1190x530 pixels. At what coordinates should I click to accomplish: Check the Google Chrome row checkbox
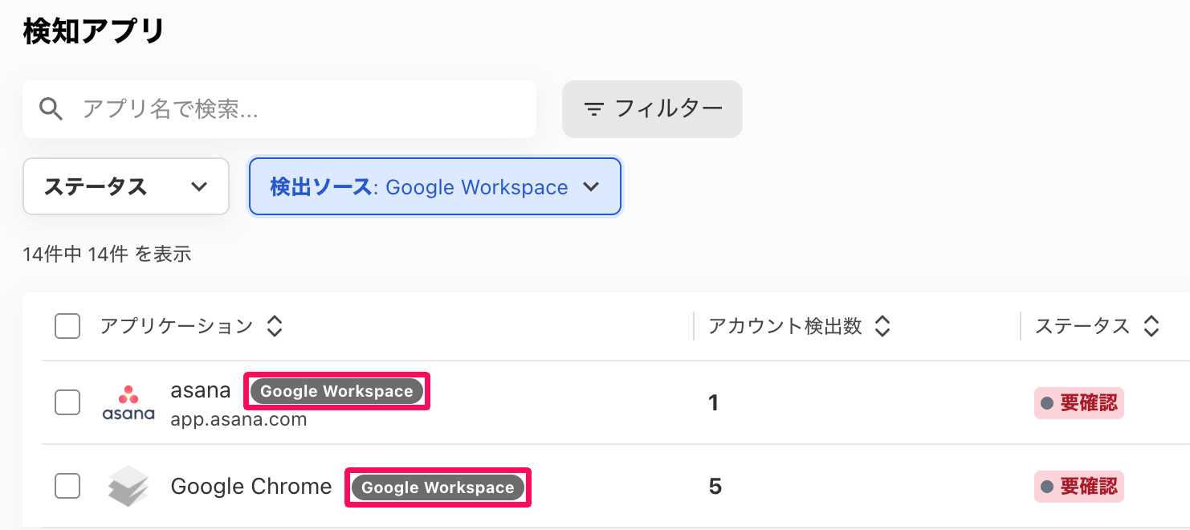[67, 486]
